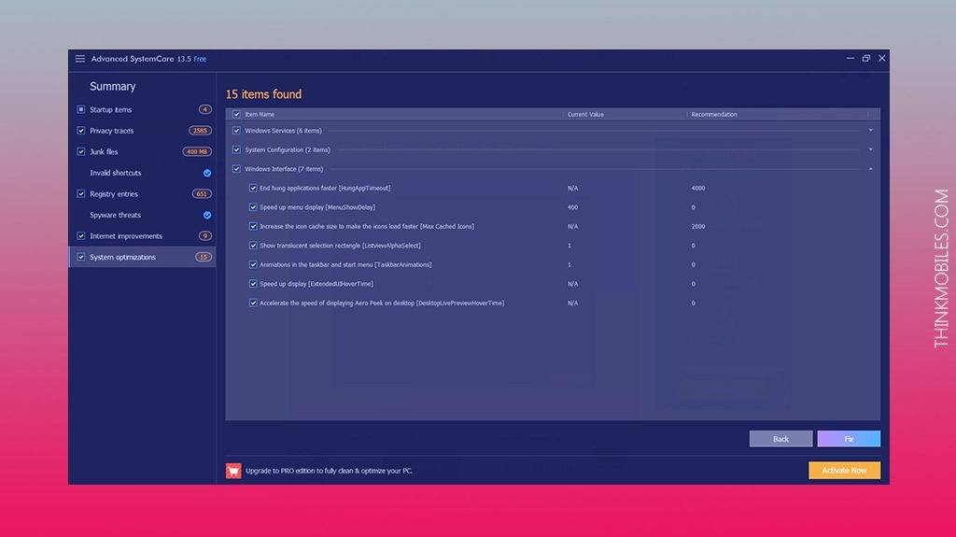Sort by the Current Value column header
Viewport: 956px width, 537px height.
[x=585, y=115]
